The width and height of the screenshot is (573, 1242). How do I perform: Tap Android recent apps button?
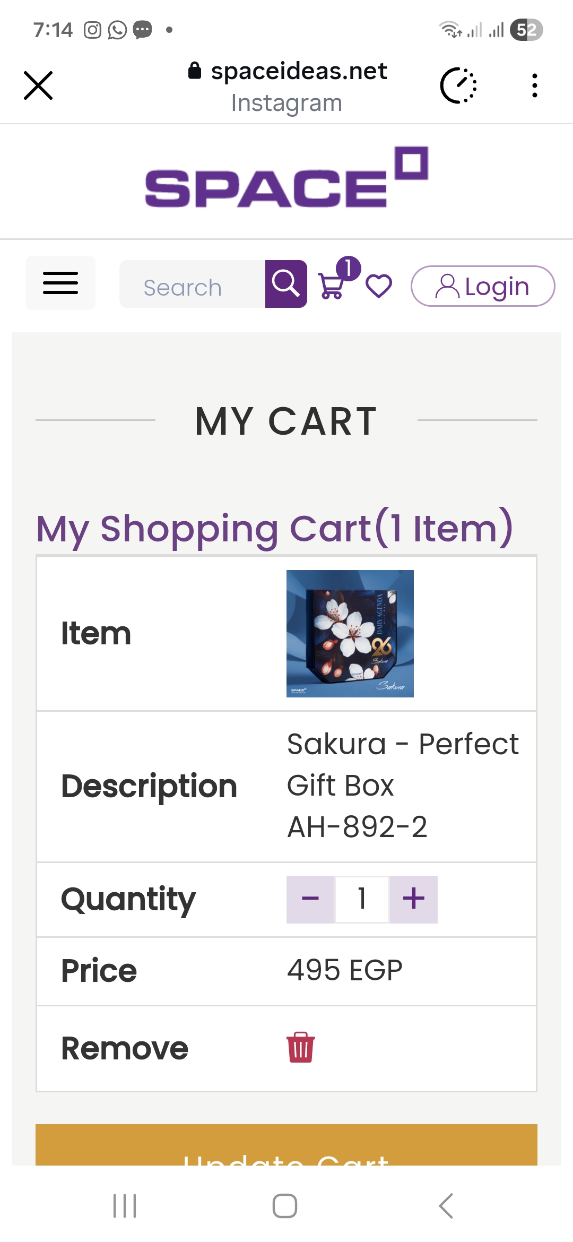(125, 1206)
